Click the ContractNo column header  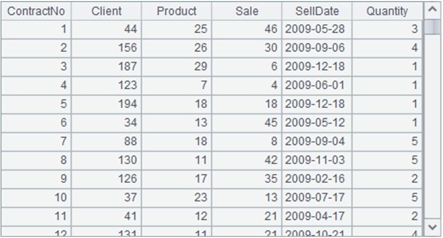[x=36, y=11]
